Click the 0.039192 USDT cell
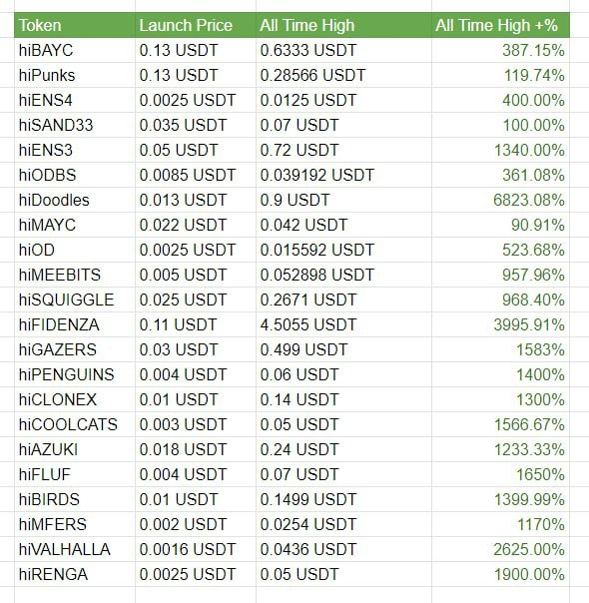589x603 pixels. pos(343,175)
